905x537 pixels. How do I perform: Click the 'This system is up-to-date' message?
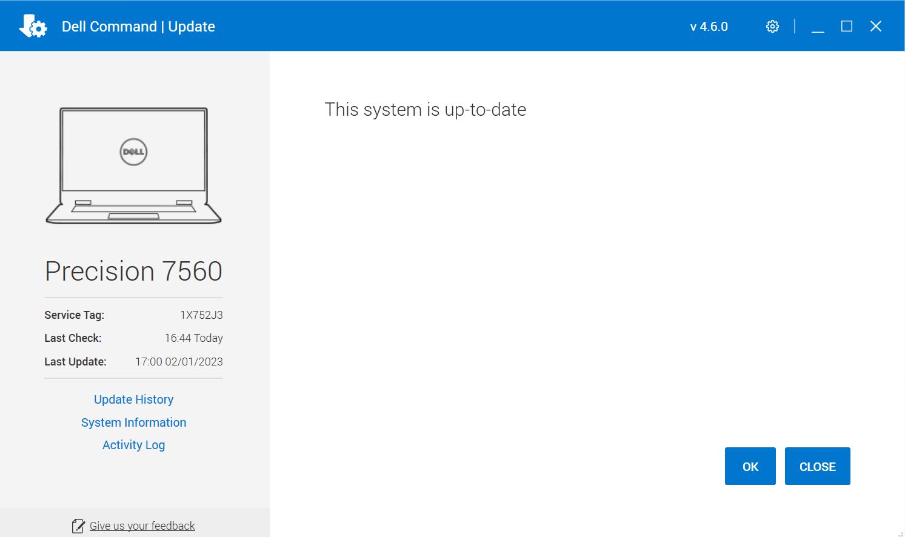coord(426,110)
